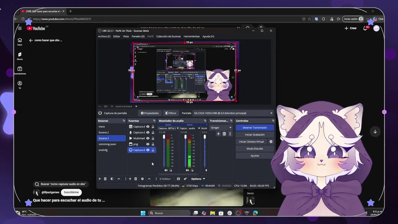Open Vista menu
The image size is (398, 224).
126,36
